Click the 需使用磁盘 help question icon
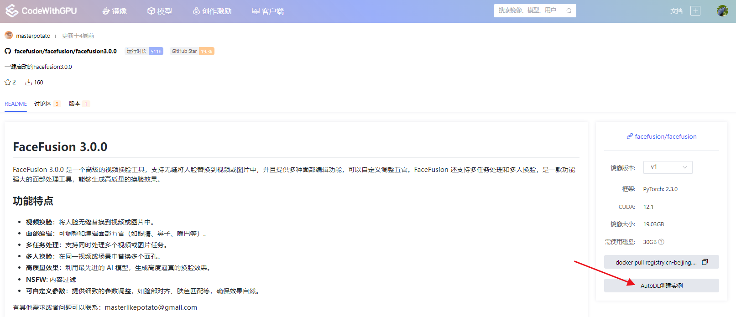 (661, 242)
